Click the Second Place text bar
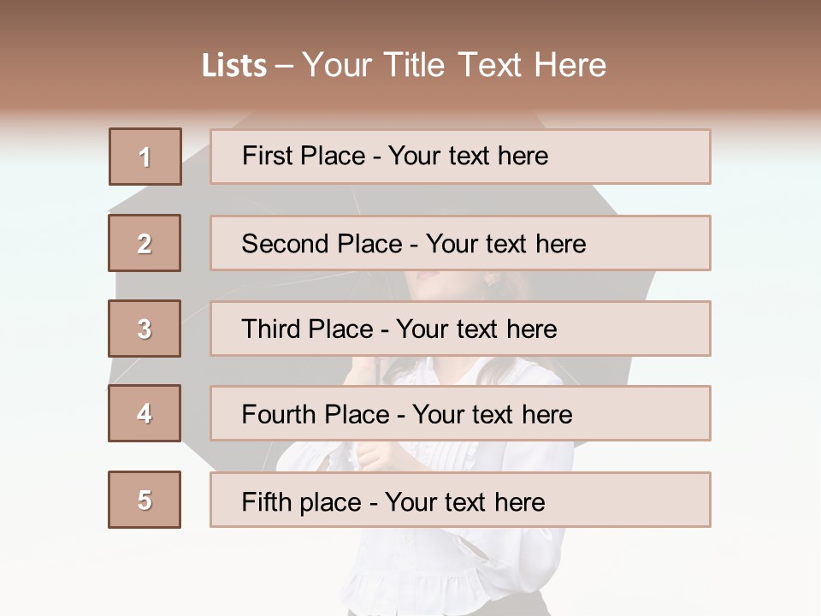 pos(460,243)
